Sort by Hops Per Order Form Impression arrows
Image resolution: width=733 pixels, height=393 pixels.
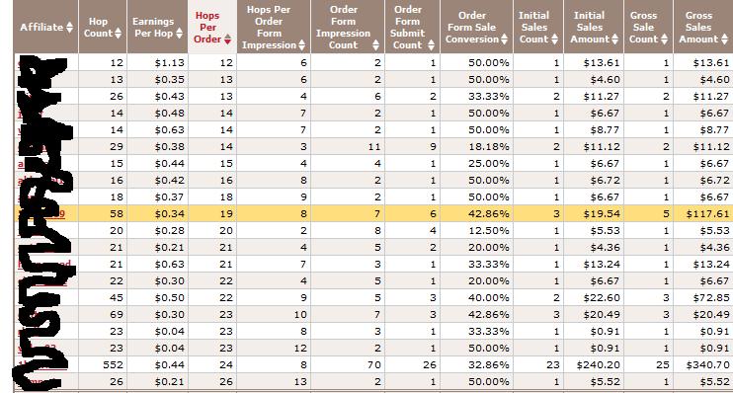tap(302, 45)
